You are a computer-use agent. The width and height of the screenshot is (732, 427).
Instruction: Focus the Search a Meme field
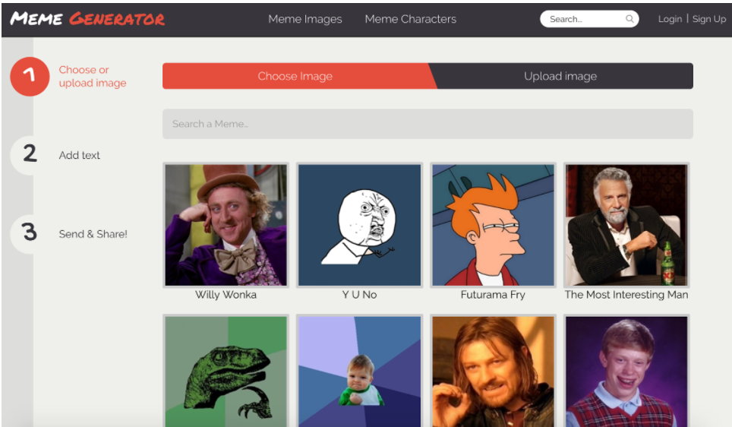click(428, 124)
